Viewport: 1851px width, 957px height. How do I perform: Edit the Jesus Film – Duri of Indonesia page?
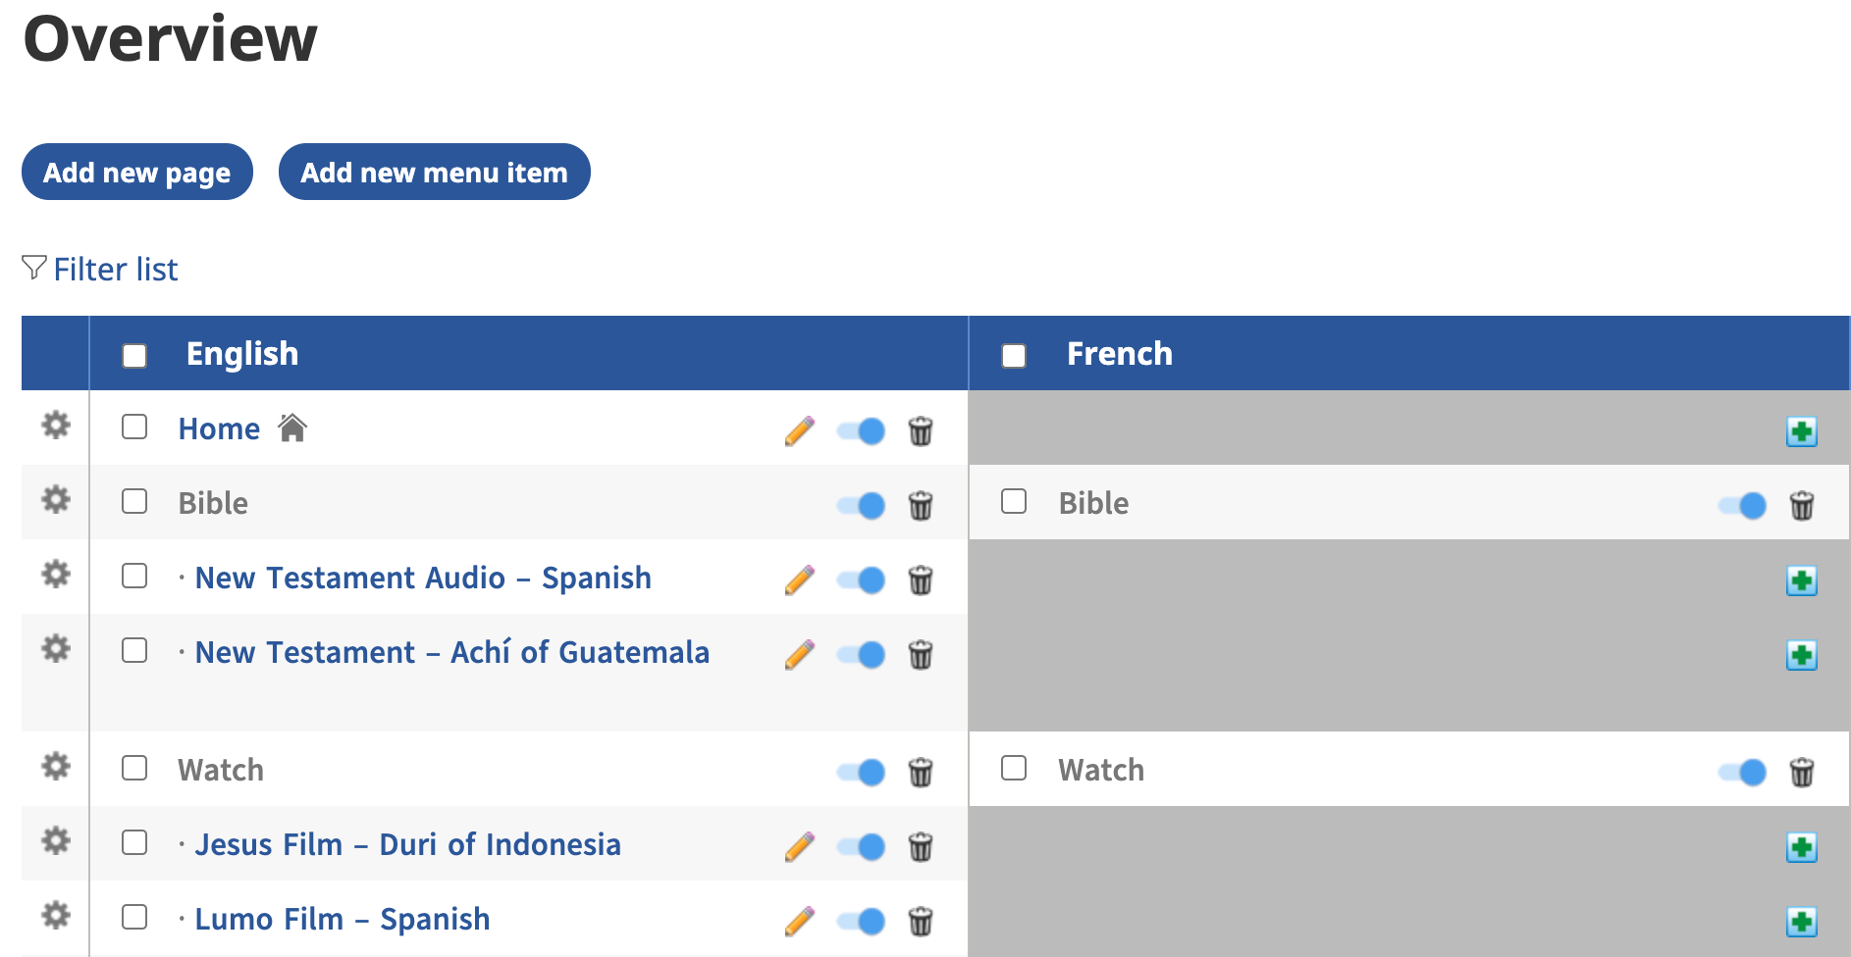(x=800, y=847)
